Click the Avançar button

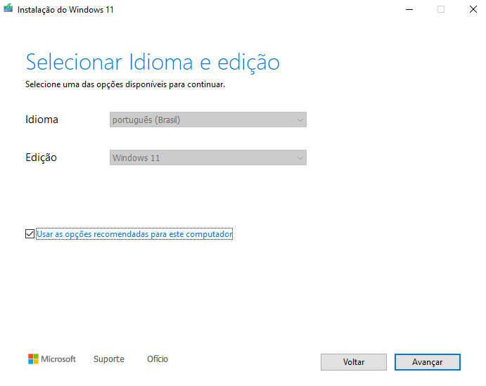[x=428, y=362]
